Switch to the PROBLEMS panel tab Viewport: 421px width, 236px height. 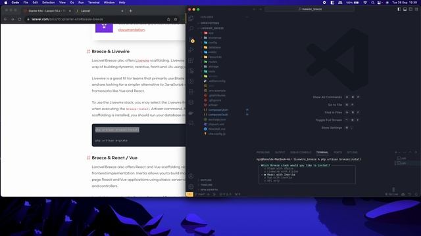click(263, 152)
